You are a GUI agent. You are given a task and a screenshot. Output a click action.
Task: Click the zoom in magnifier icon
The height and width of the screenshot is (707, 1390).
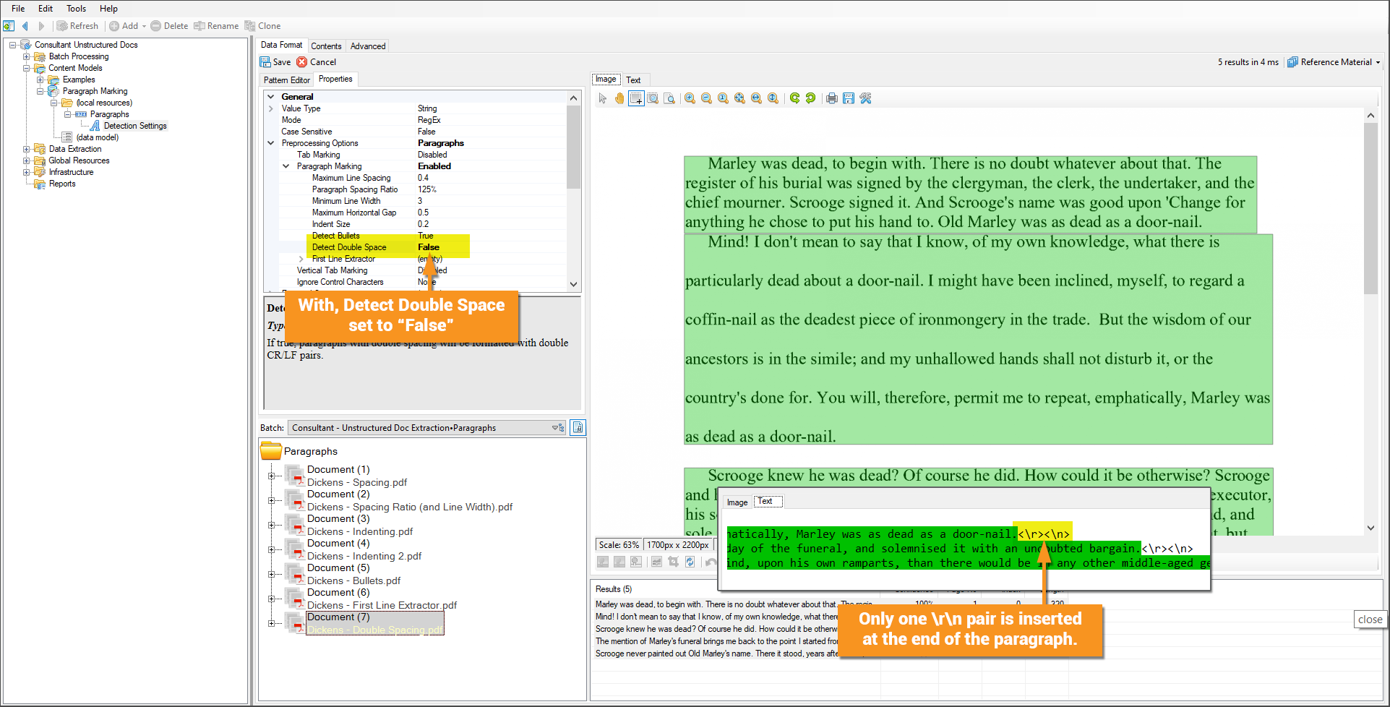(690, 98)
